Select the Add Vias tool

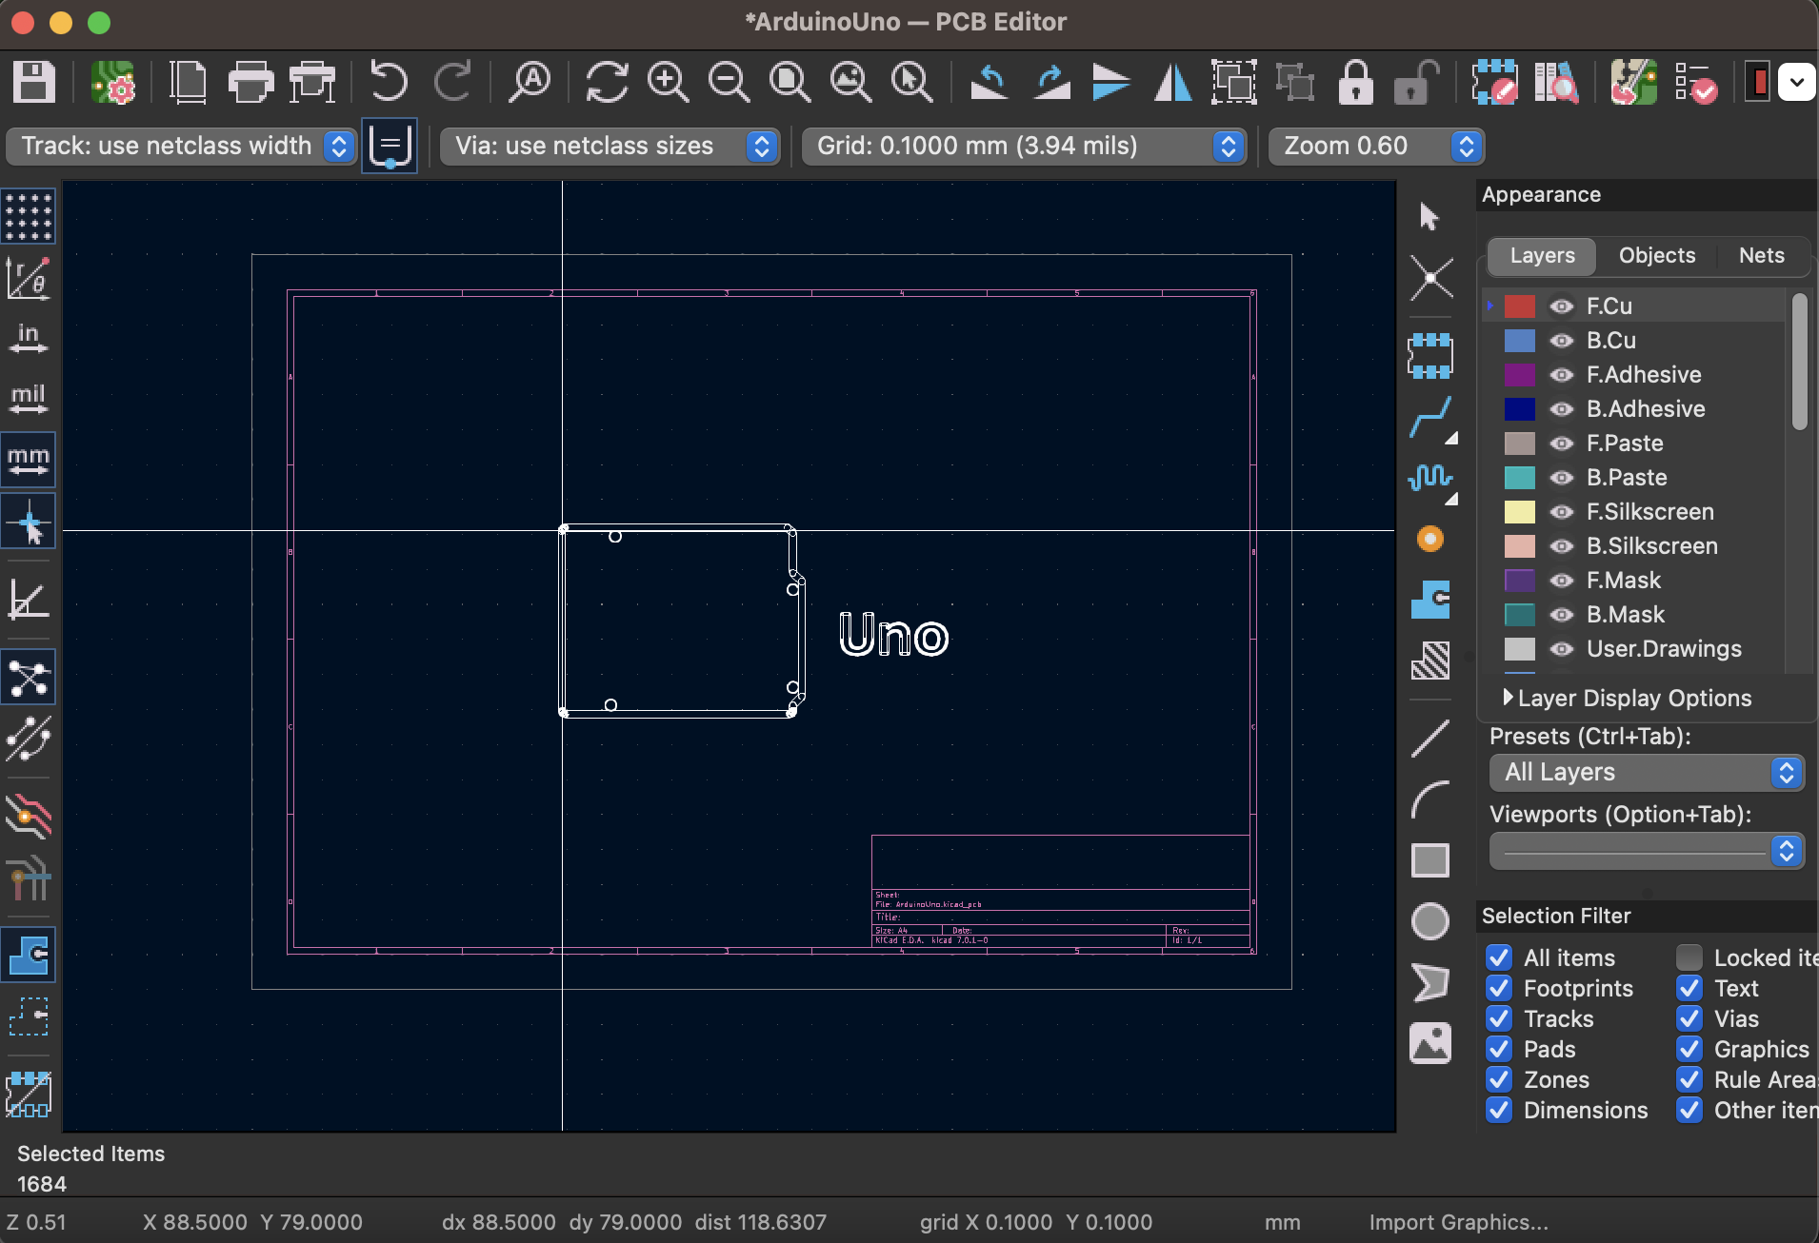pyautogui.click(x=1430, y=539)
